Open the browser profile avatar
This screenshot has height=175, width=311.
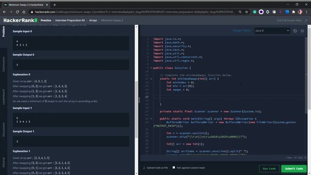tap(300, 12)
